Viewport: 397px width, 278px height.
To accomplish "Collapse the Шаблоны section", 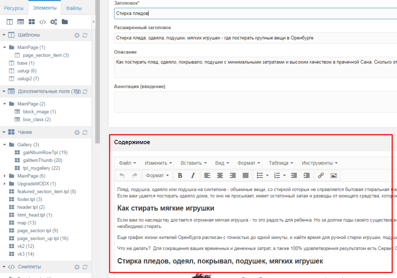I will pos(4,35).
